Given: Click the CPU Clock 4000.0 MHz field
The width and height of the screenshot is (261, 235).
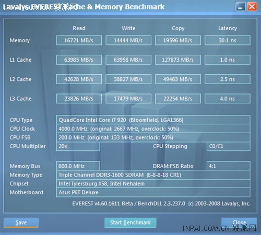Looking at the screenshot, I should pyautogui.click(x=153, y=128).
